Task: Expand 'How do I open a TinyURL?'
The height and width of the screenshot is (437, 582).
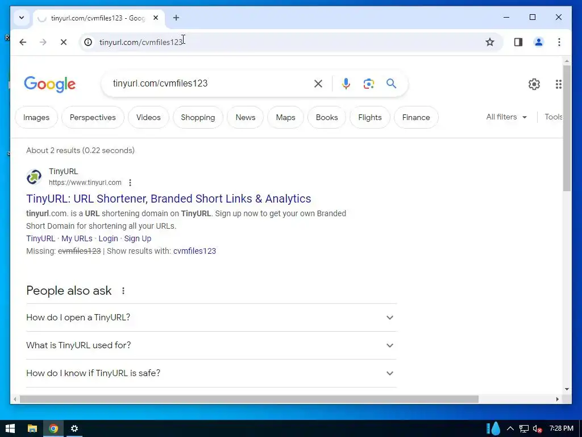Action: 211,318
